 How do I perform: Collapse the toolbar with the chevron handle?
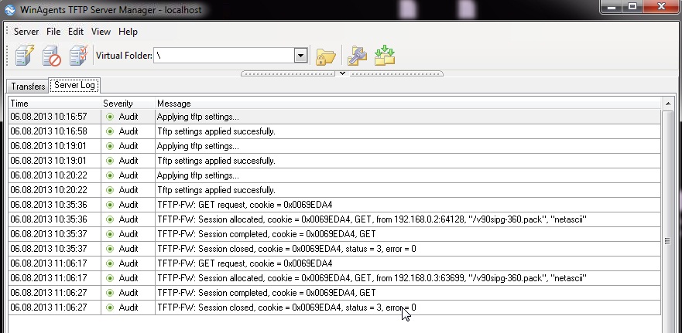coord(342,73)
